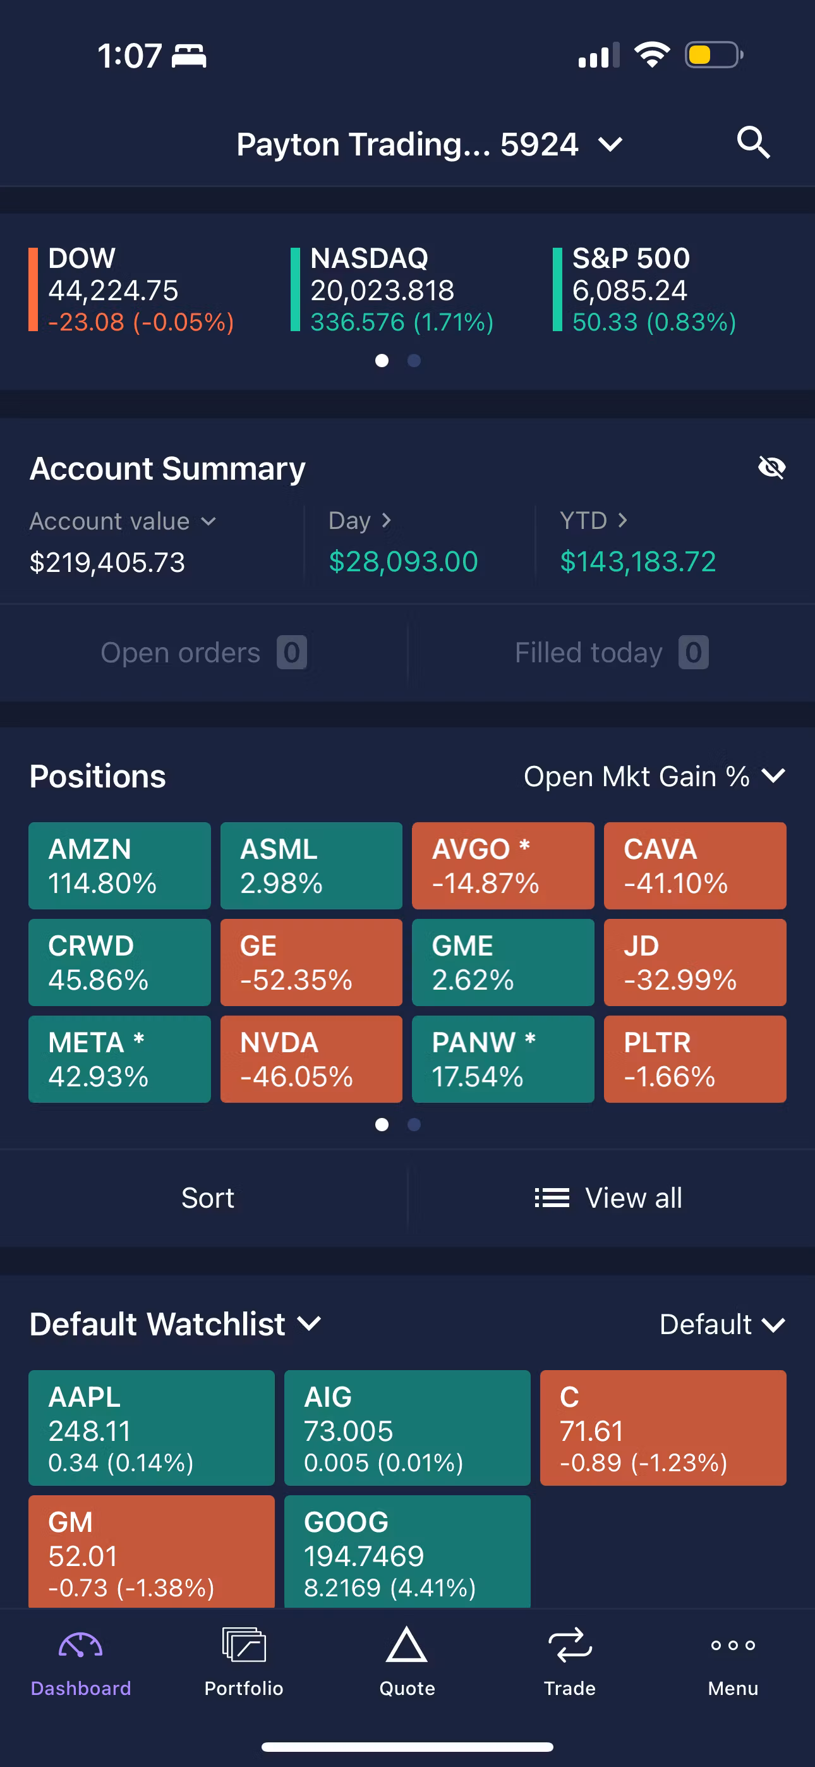Tap the View all list icon

pos(552,1198)
